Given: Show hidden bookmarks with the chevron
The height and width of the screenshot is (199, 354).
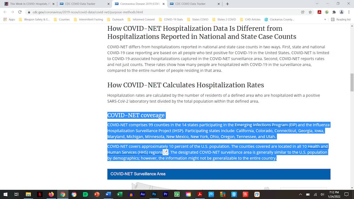Looking at the screenshot, I should tap(325, 19).
